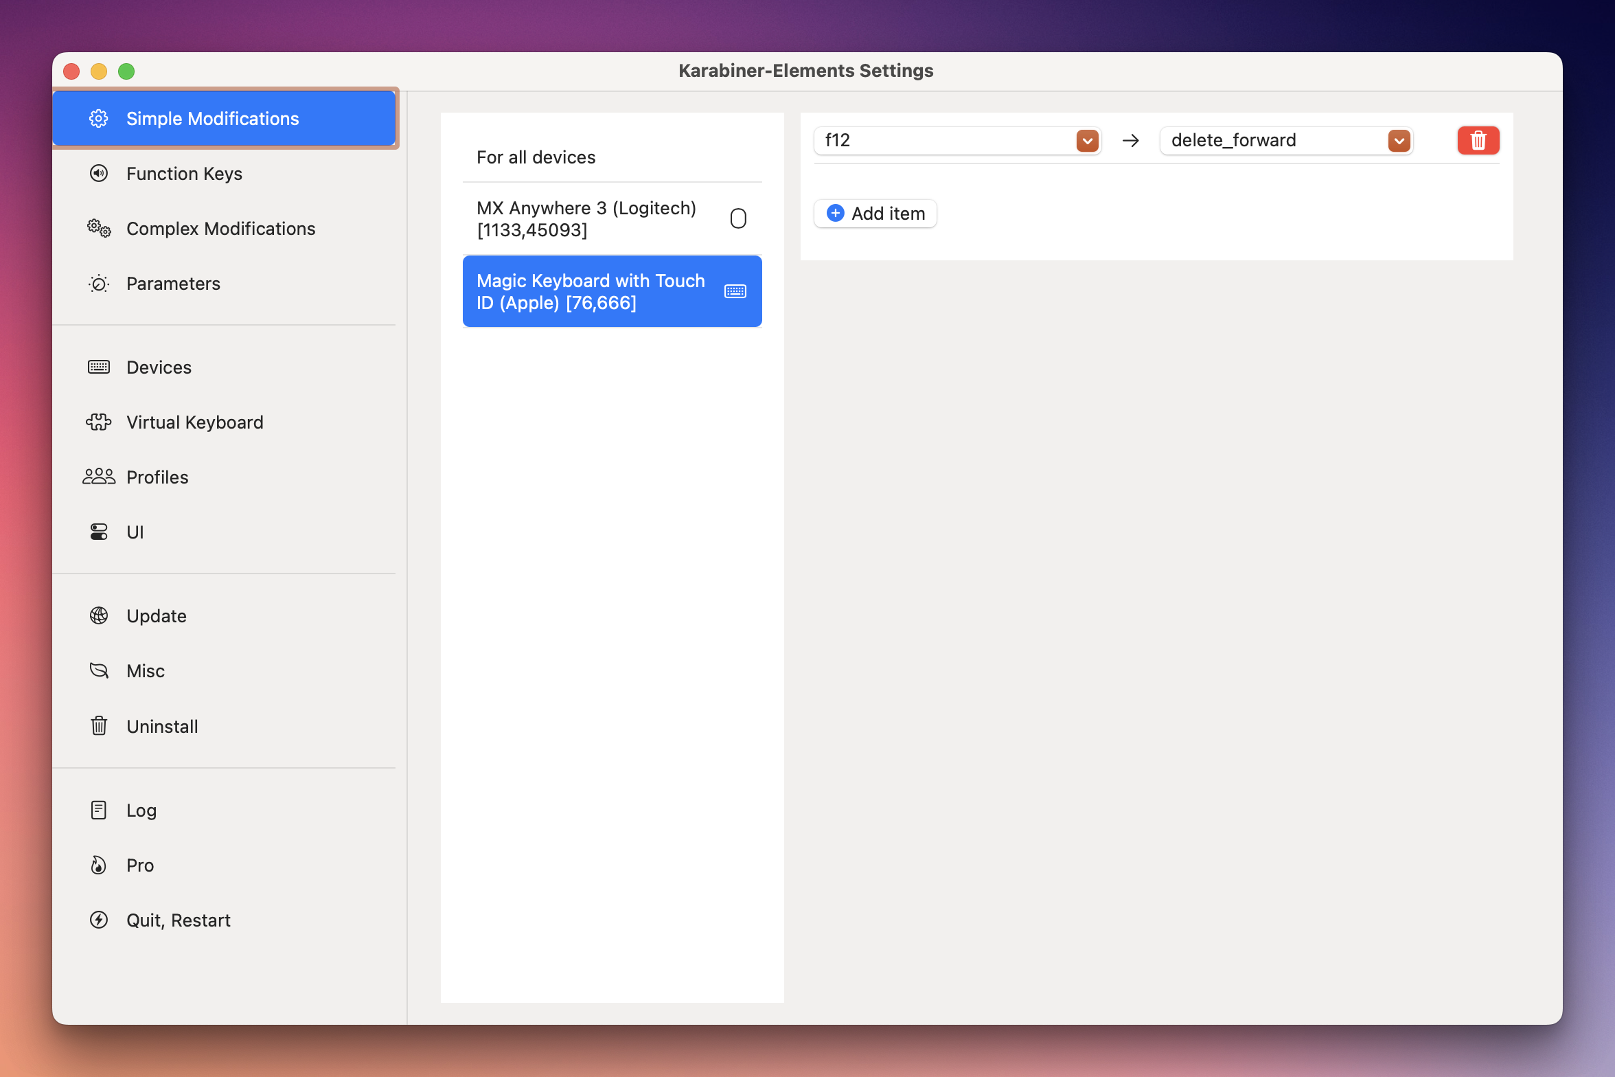1615x1077 pixels.
Task: Click the Function Keys speaker icon
Action: [99, 173]
